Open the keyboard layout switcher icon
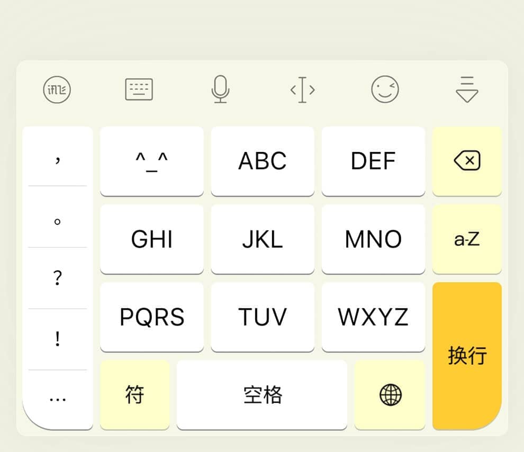 pos(139,89)
